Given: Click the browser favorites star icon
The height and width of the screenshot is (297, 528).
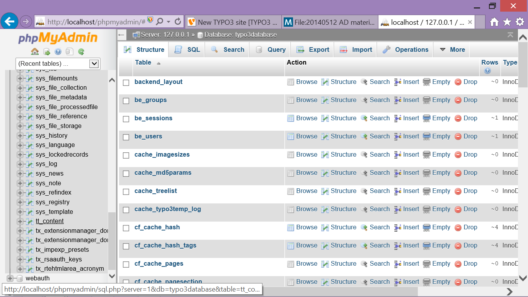Looking at the screenshot, I should point(507,22).
